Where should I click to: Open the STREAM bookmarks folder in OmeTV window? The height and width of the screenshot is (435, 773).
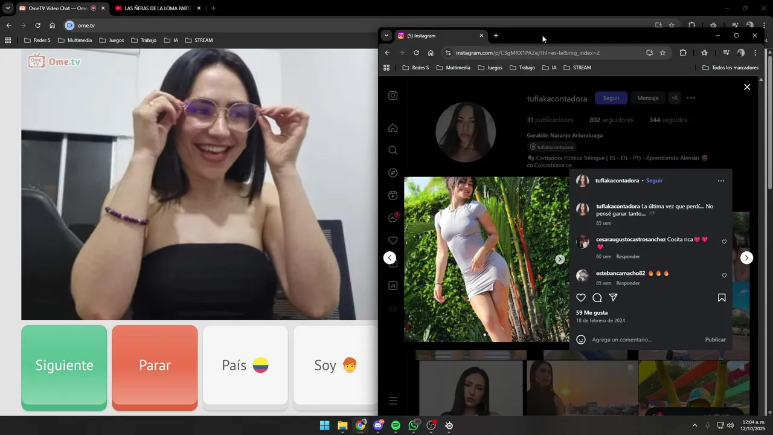click(x=199, y=40)
